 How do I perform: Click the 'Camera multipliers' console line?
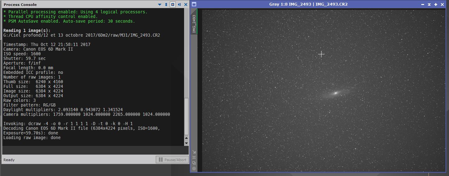click(x=86, y=114)
